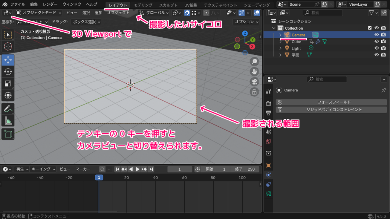Viewport: 390px width, 219px height.
Task: Expand the 平面 tree item
Action: pos(280,55)
